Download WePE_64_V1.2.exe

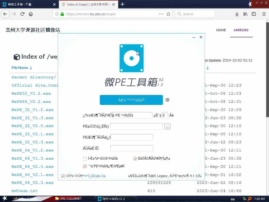(32, 150)
